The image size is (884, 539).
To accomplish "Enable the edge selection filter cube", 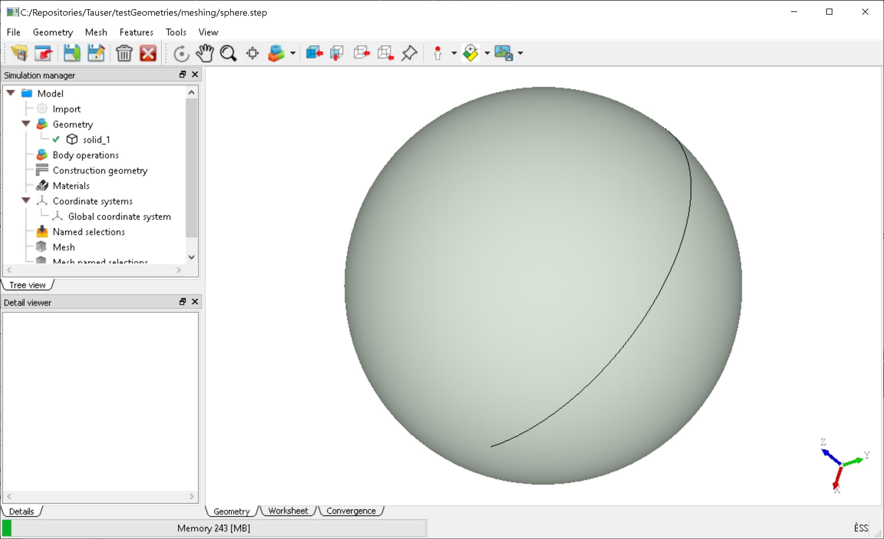I will click(x=361, y=53).
